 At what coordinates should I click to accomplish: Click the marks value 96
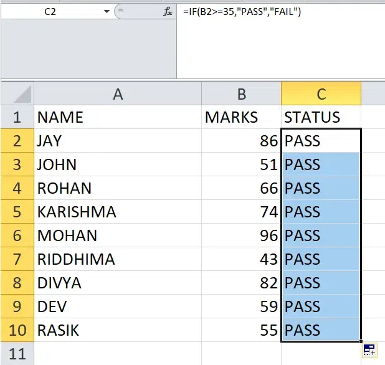pos(241,235)
